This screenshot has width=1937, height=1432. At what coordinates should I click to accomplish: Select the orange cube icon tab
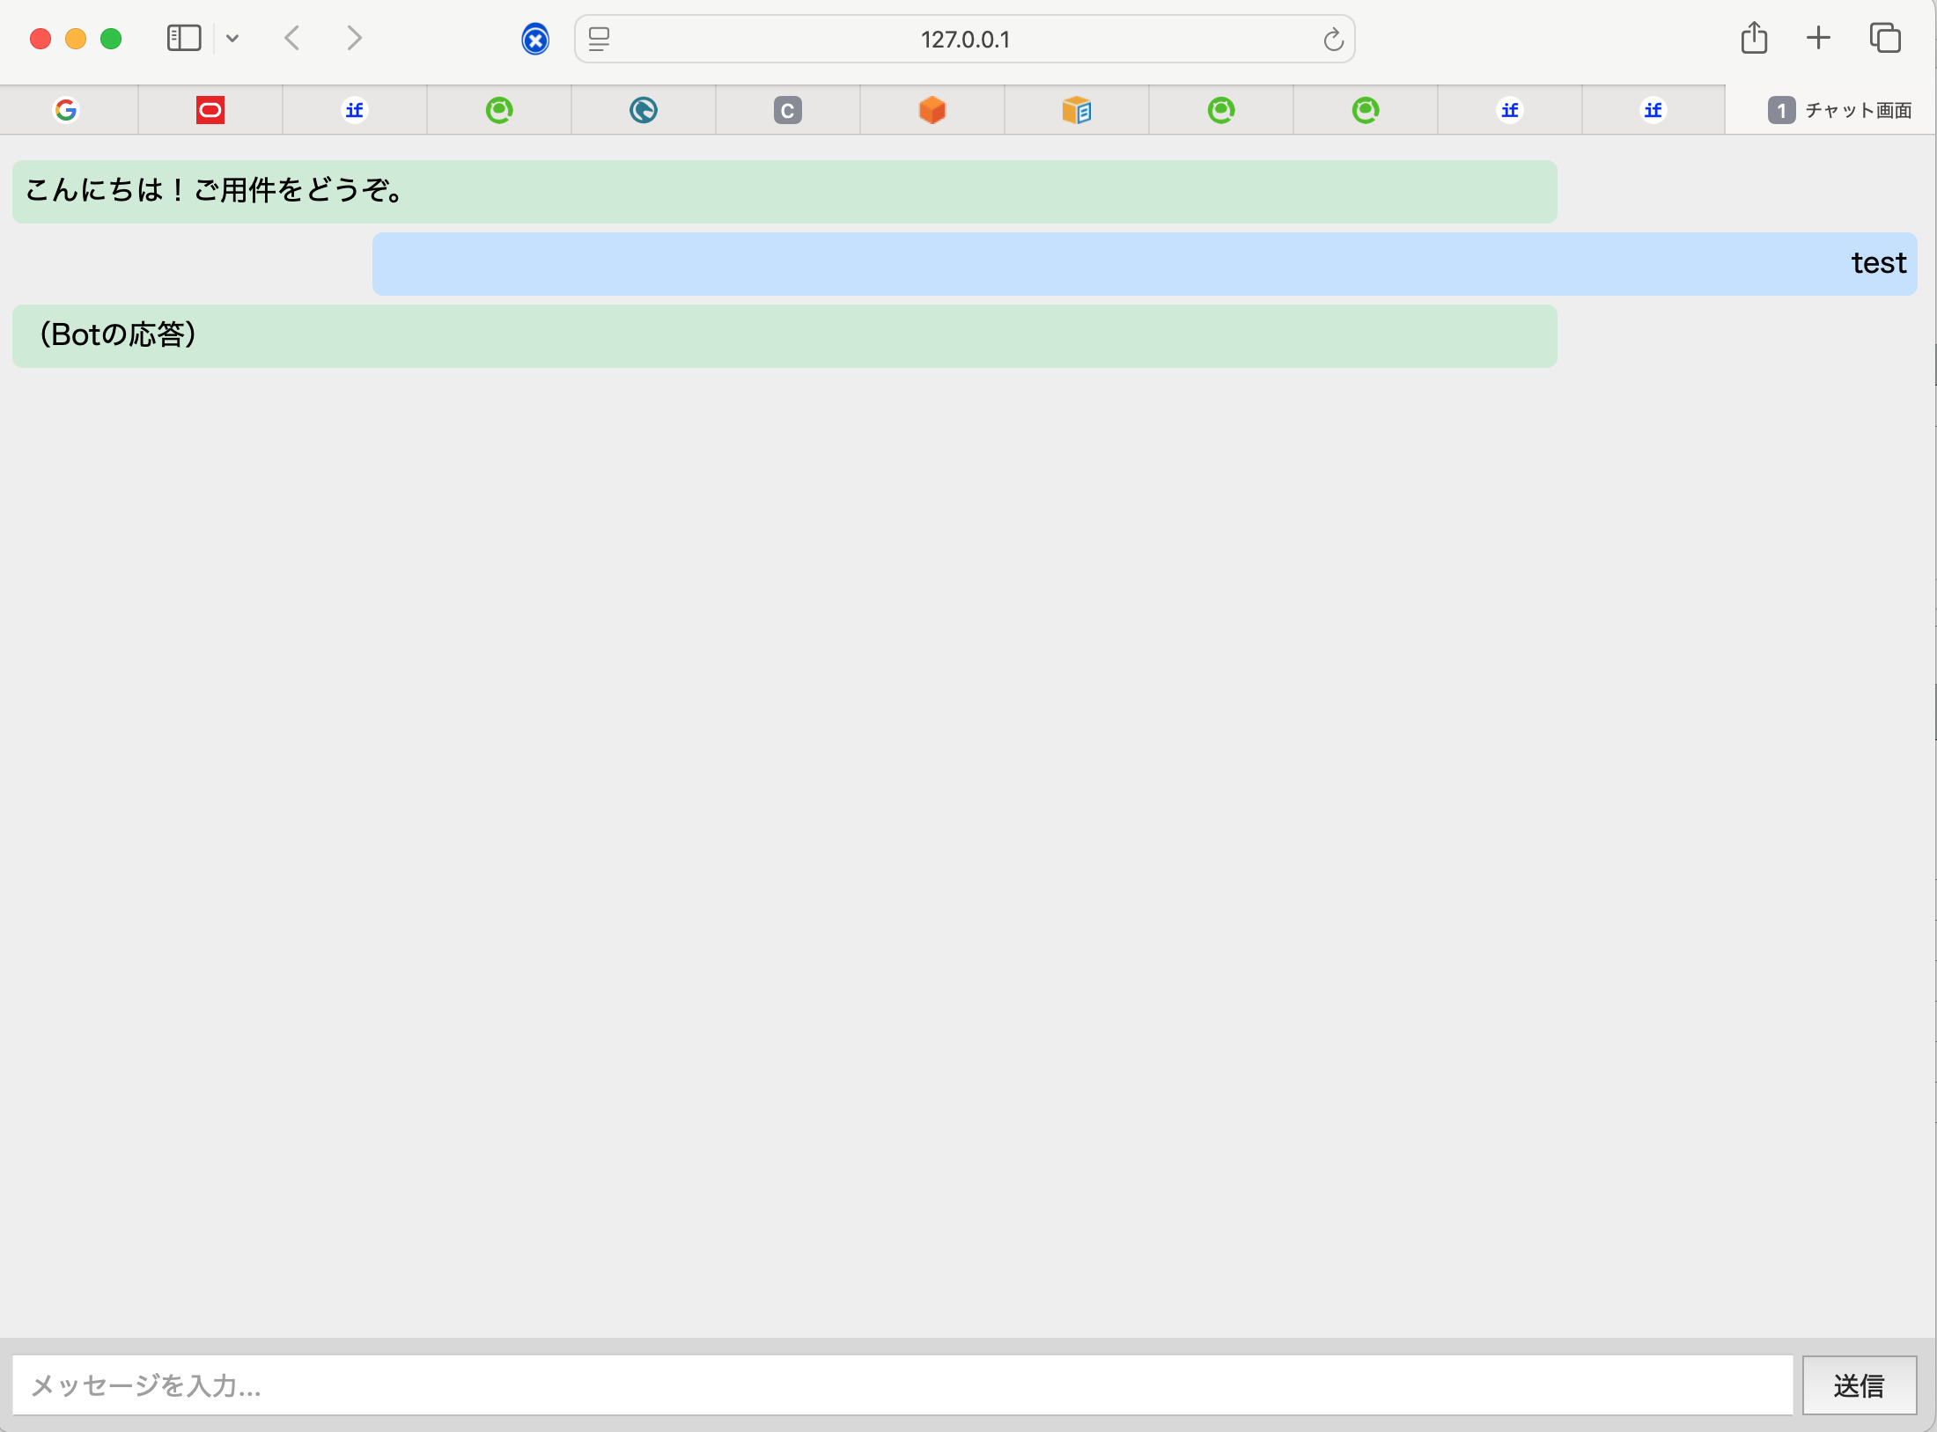click(x=932, y=110)
